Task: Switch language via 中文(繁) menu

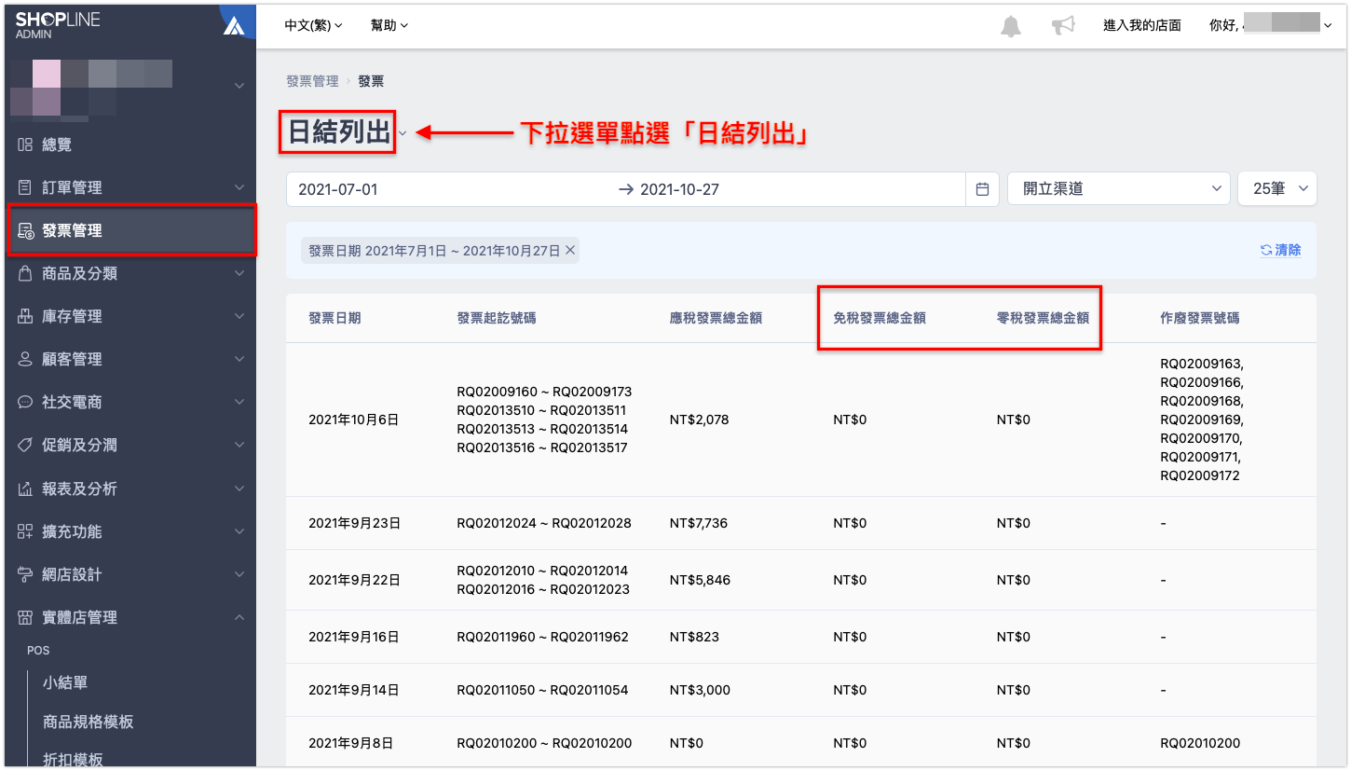Action: point(314,25)
